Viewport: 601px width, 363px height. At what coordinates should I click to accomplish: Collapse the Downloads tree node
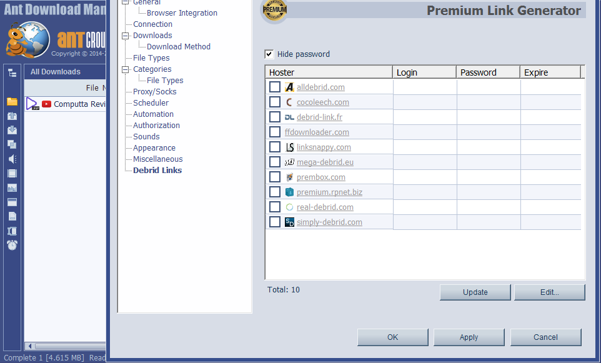coord(126,36)
